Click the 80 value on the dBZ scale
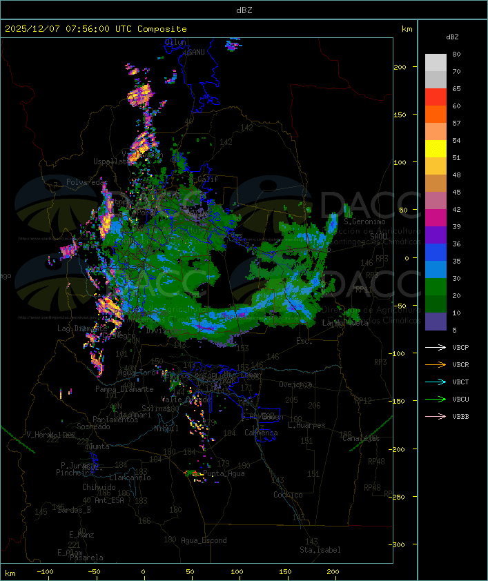Image resolution: width=488 pixels, height=581 pixels. [456, 54]
